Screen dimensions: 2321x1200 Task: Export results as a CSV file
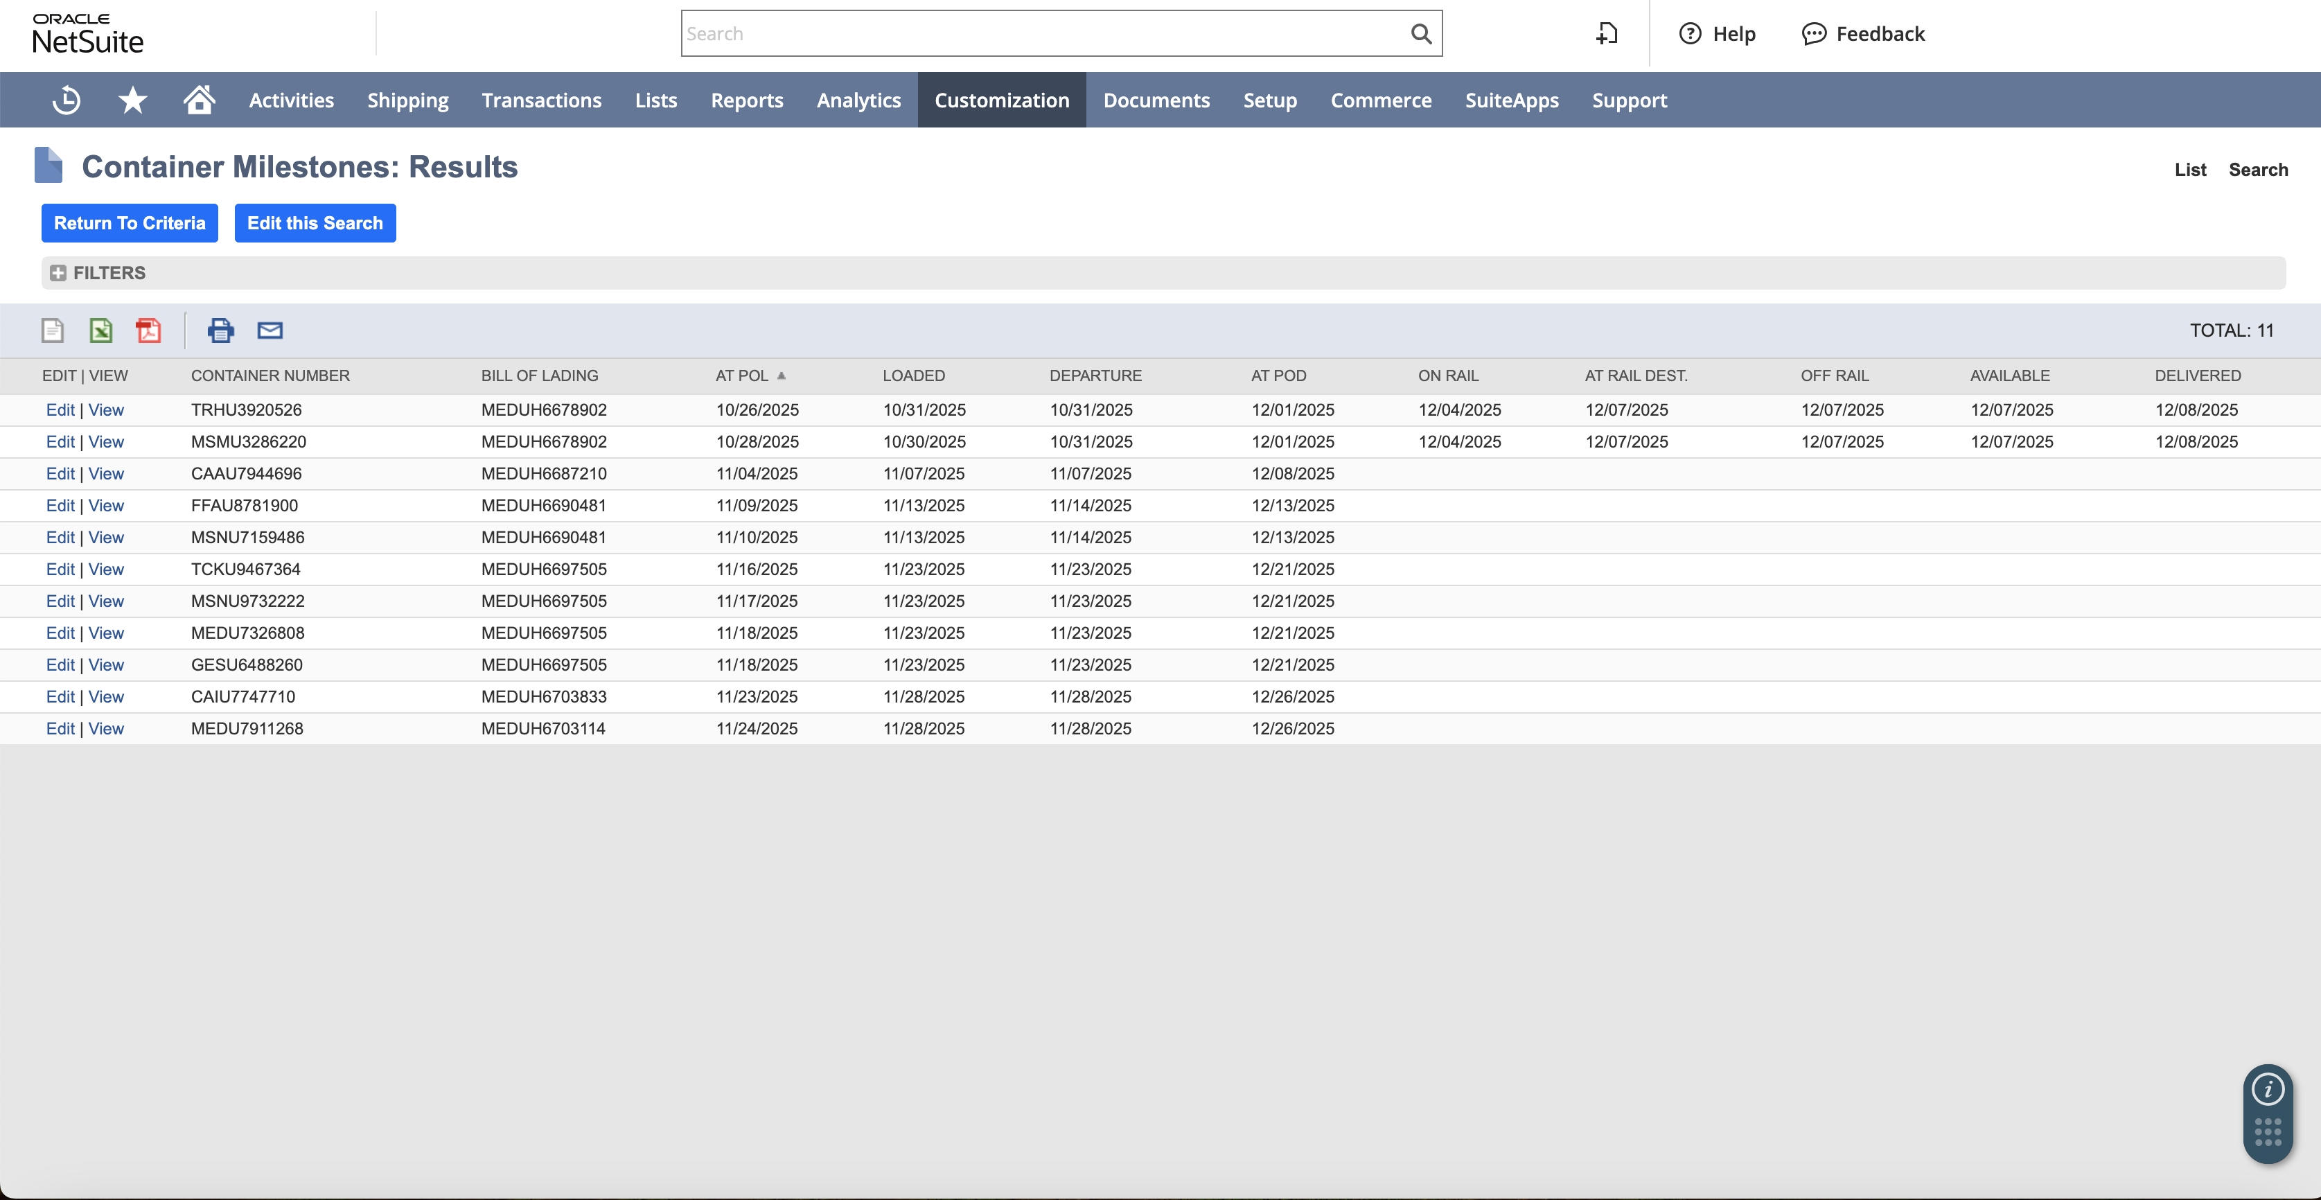(x=51, y=330)
